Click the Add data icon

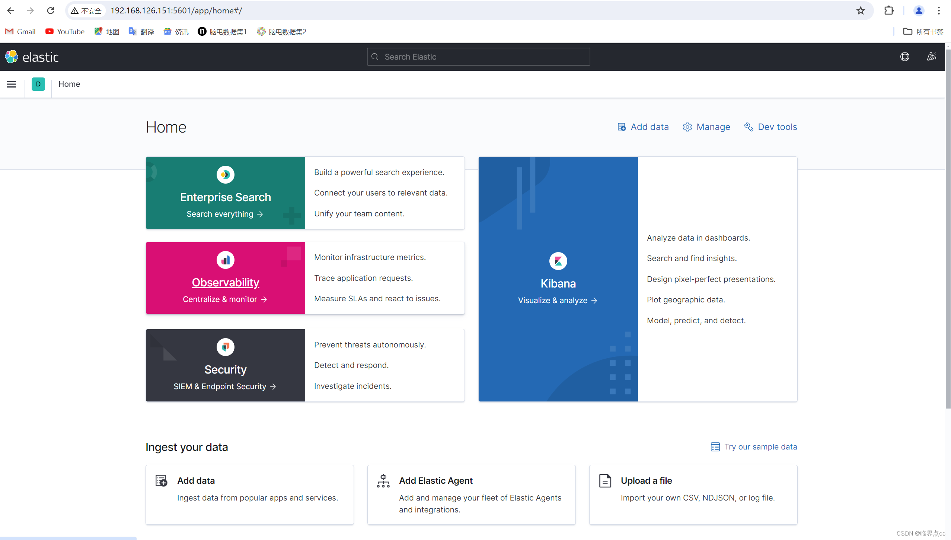[620, 127]
